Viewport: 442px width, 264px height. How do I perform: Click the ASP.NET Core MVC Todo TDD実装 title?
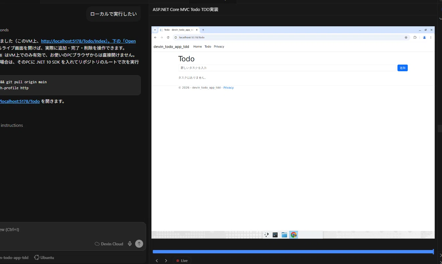coord(185,10)
